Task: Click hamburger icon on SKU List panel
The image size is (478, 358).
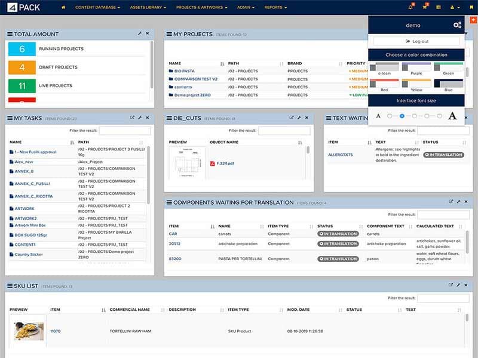Action: coord(10,286)
